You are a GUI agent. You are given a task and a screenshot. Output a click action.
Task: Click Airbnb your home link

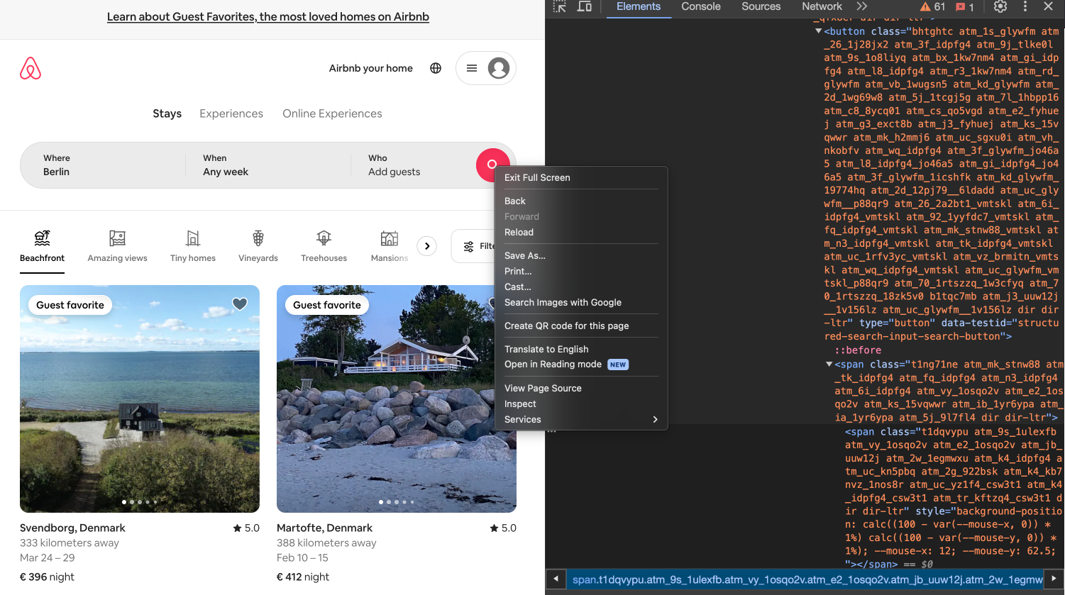[x=371, y=68]
